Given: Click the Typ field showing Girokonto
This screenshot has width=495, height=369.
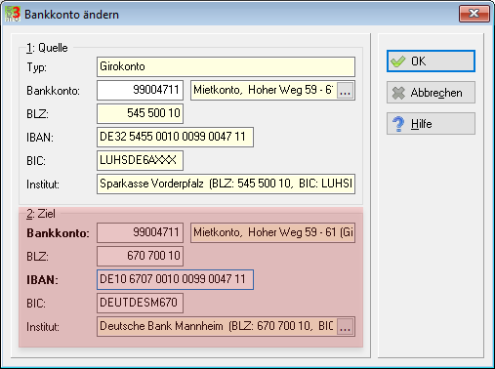Looking at the screenshot, I should click(x=226, y=66).
